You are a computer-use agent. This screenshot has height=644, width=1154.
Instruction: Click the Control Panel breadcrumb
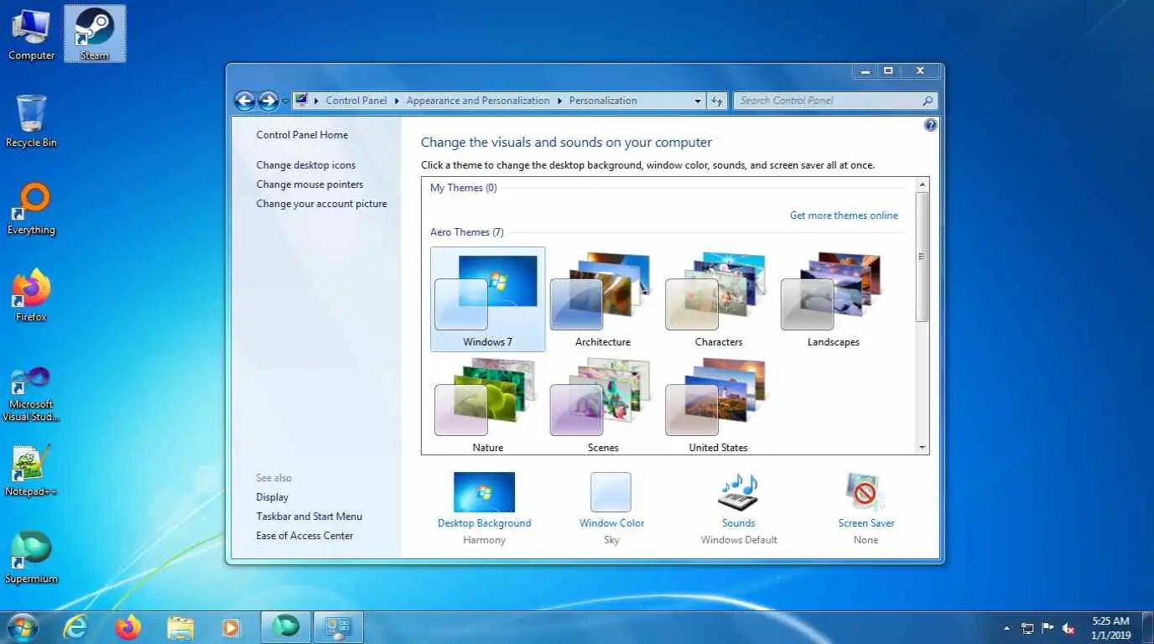tap(356, 101)
